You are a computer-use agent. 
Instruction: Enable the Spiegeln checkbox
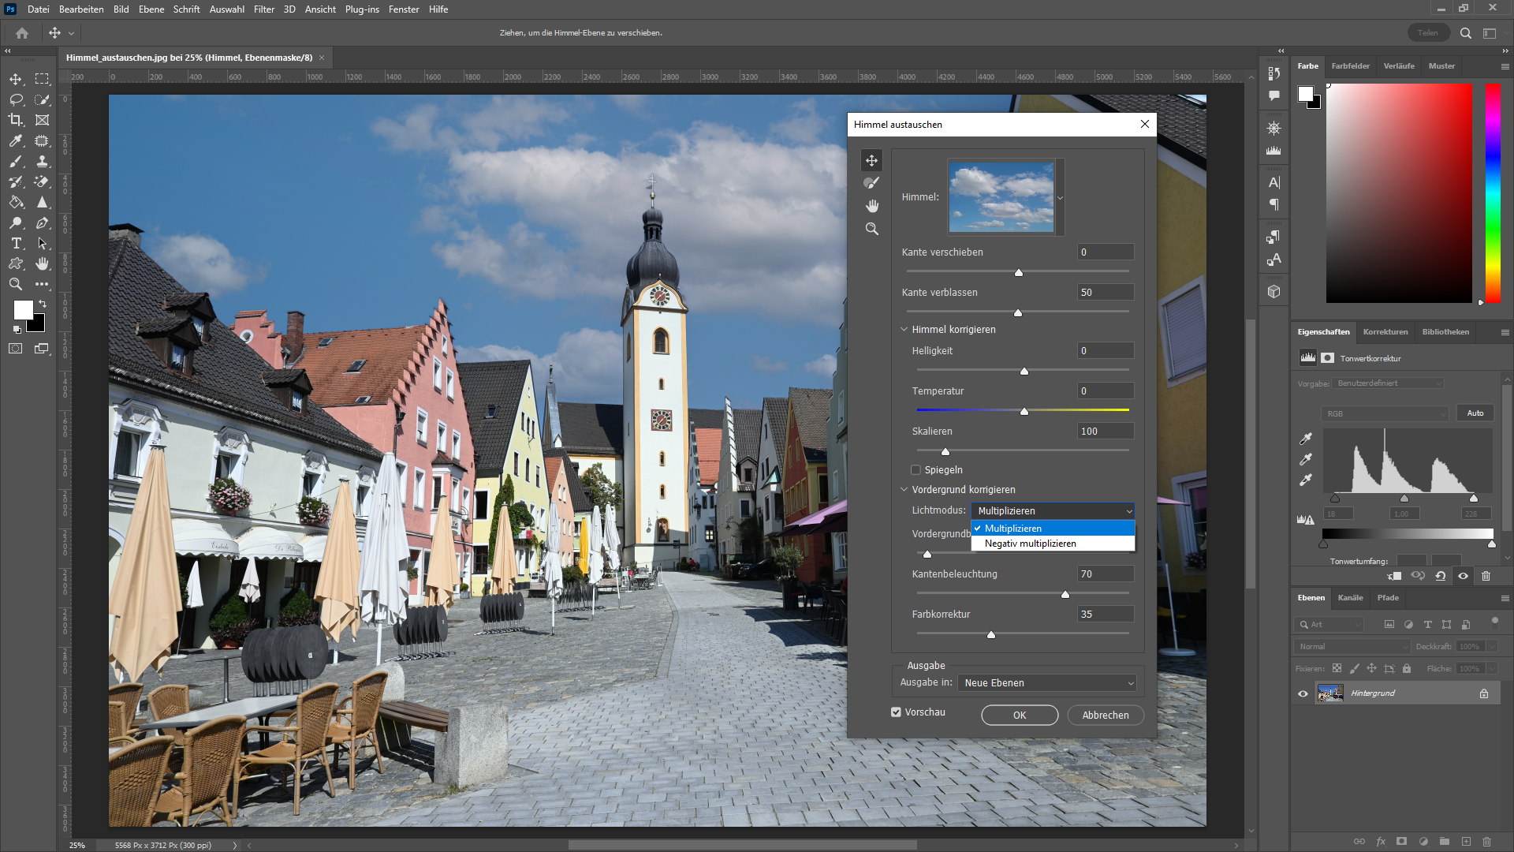click(915, 469)
